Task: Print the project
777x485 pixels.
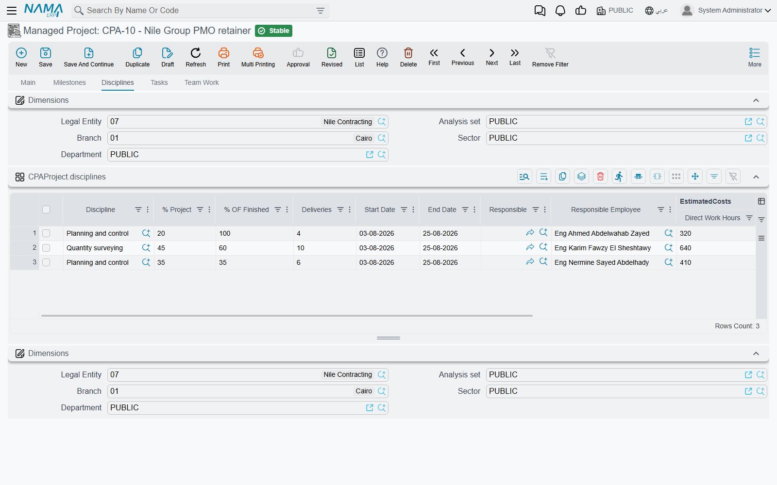Action: [x=224, y=57]
